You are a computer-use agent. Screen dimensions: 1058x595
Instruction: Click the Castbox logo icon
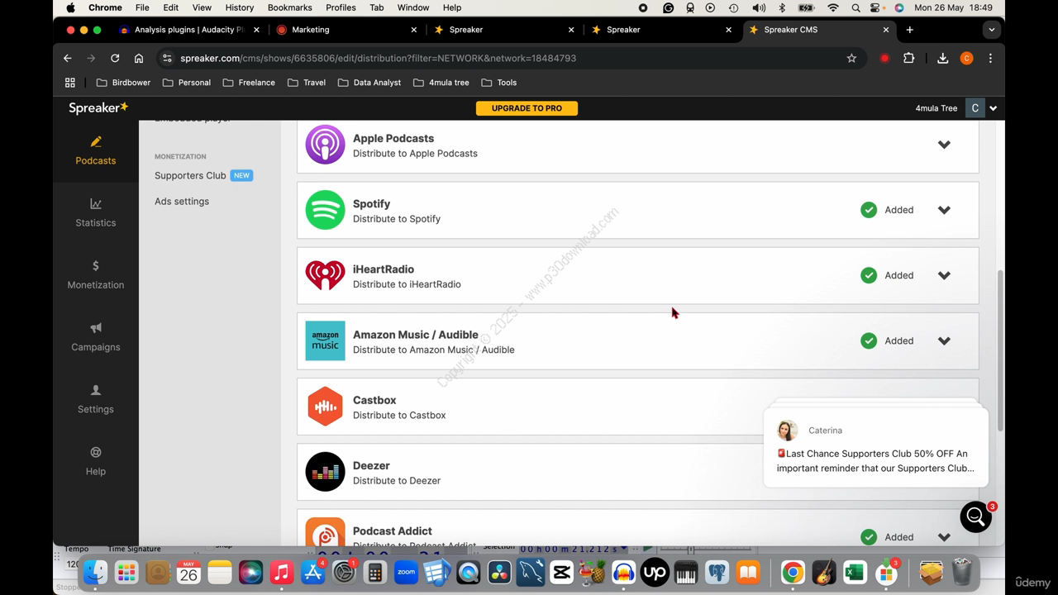[x=325, y=407]
